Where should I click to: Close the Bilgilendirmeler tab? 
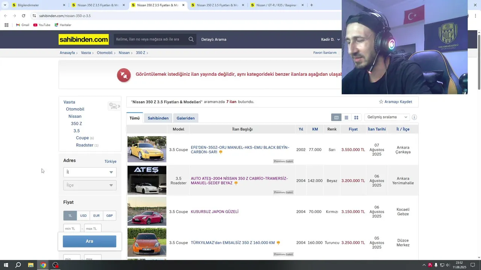point(64,5)
